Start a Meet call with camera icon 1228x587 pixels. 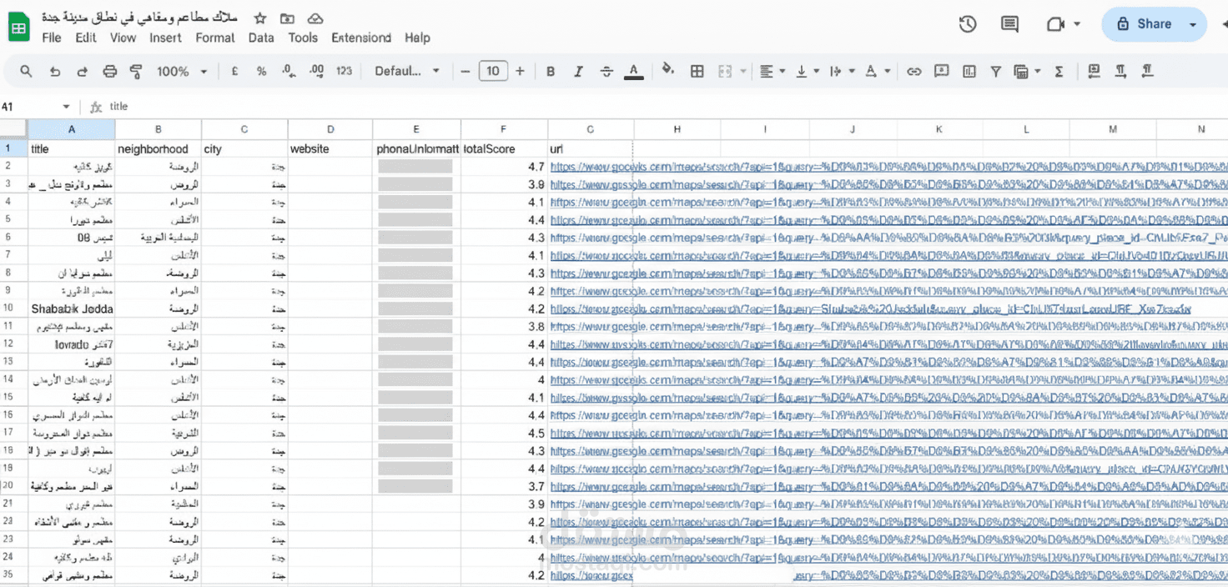click(x=1056, y=24)
